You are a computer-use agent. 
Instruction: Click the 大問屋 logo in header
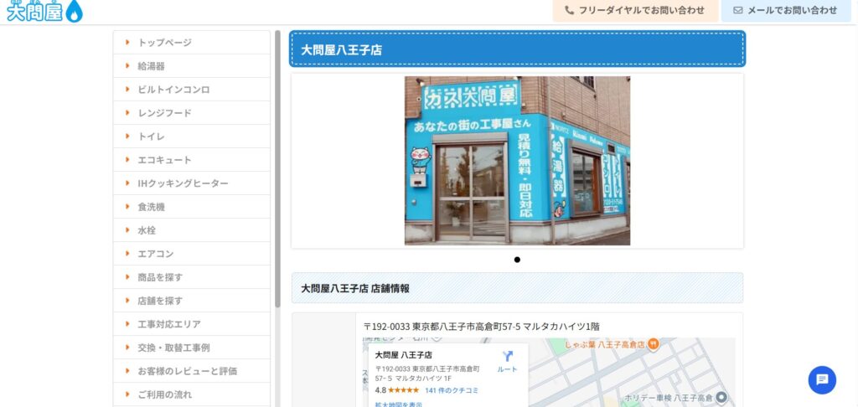[x=44, y=10]
